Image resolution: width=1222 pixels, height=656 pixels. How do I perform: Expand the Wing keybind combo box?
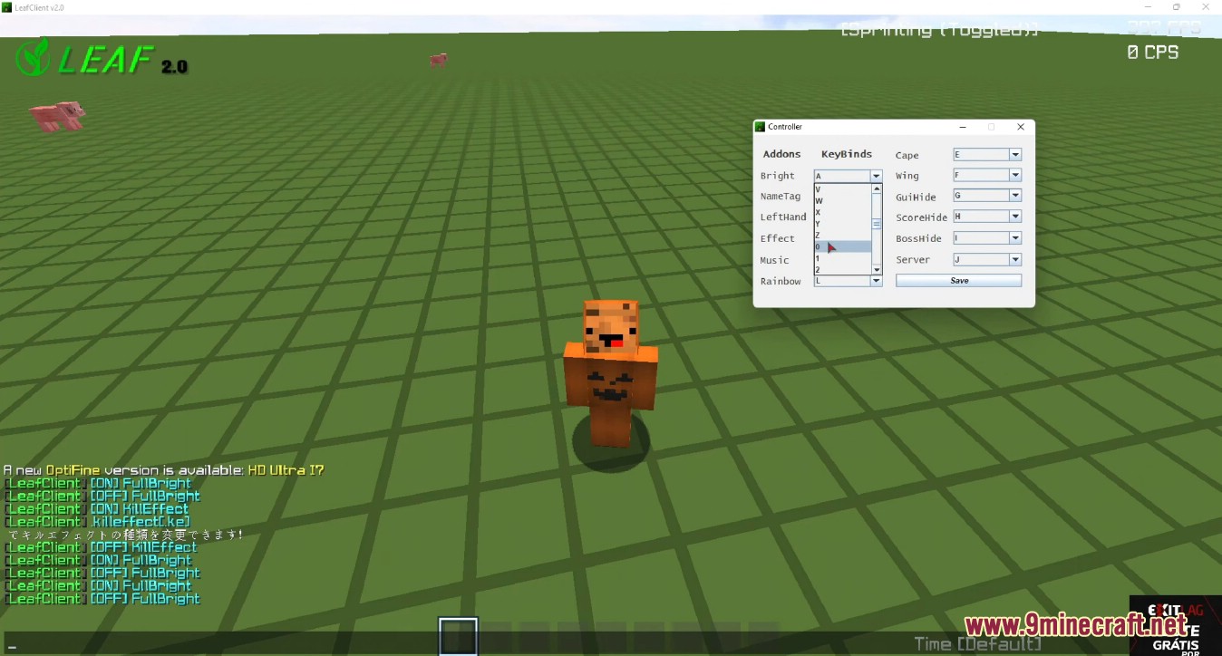click(x=987, y=176)
